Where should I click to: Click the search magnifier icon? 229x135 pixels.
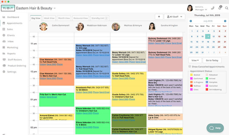(x=227, y=8)
